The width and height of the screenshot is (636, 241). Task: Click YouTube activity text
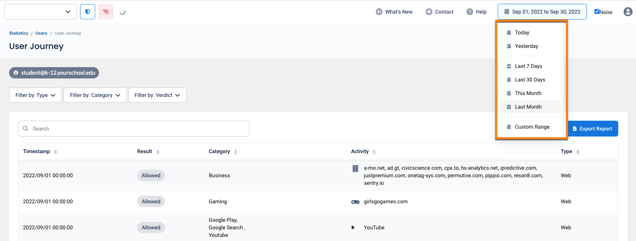click(x=374, y=227)
